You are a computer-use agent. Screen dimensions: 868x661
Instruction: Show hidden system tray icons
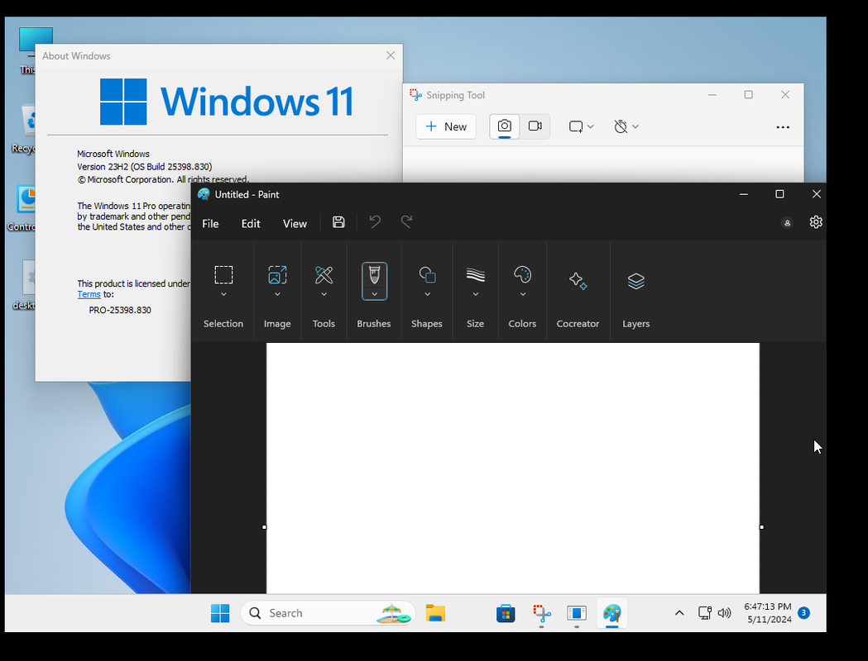pyautogui.click(x=679, y=613)
